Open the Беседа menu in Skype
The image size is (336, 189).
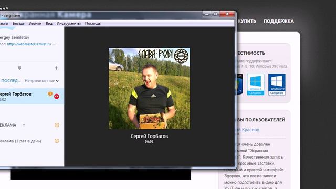click(x=18, y=23)
